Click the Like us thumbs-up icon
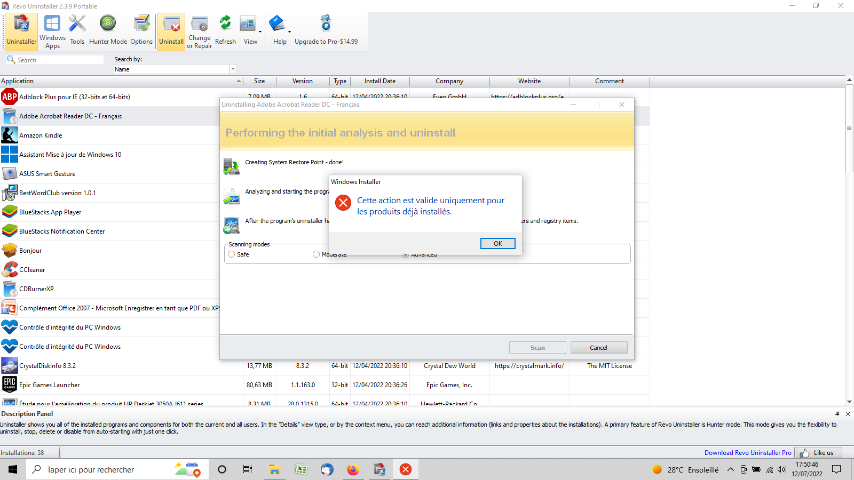 [804, 453]
